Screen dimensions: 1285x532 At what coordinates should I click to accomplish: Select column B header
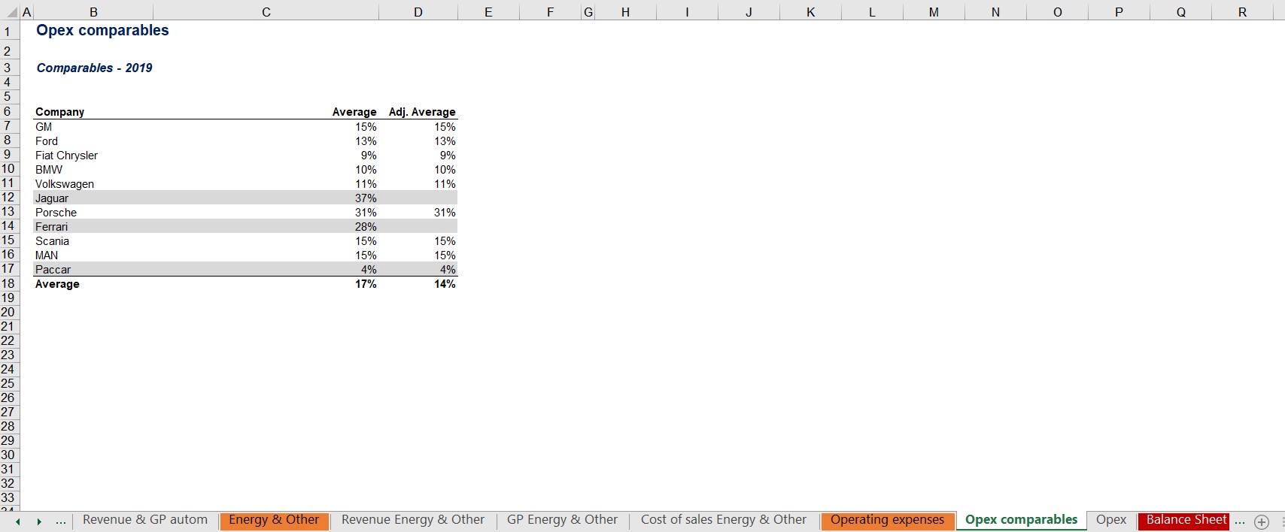93,12
